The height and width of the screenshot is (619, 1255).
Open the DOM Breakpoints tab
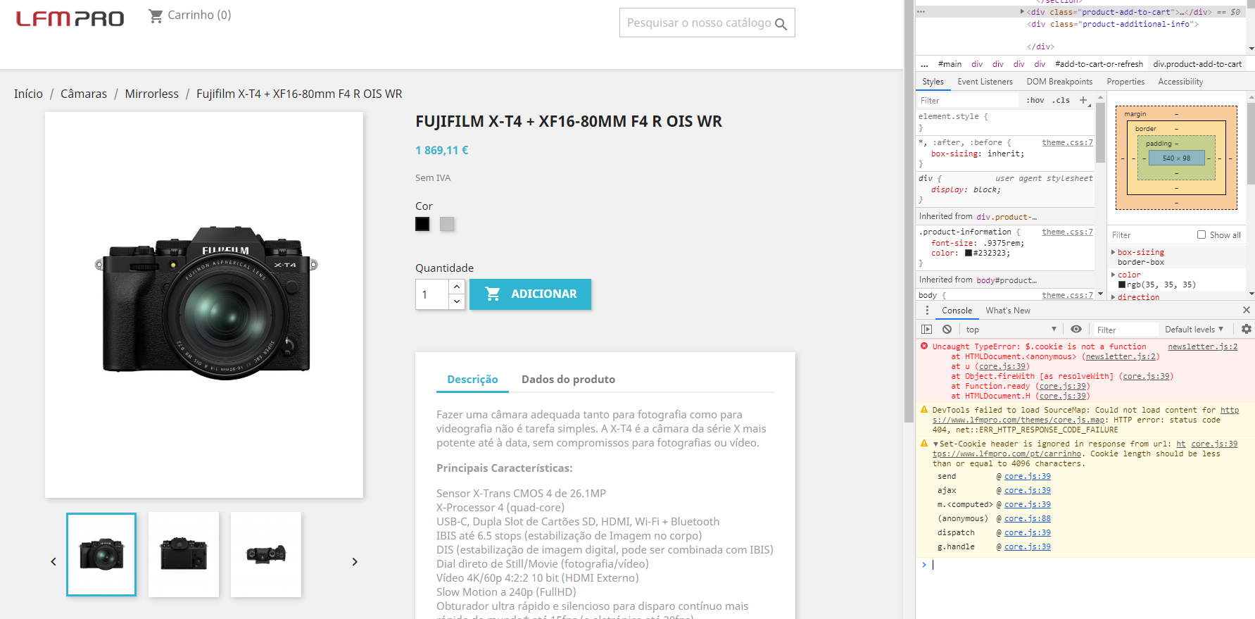pos(1059,82)
